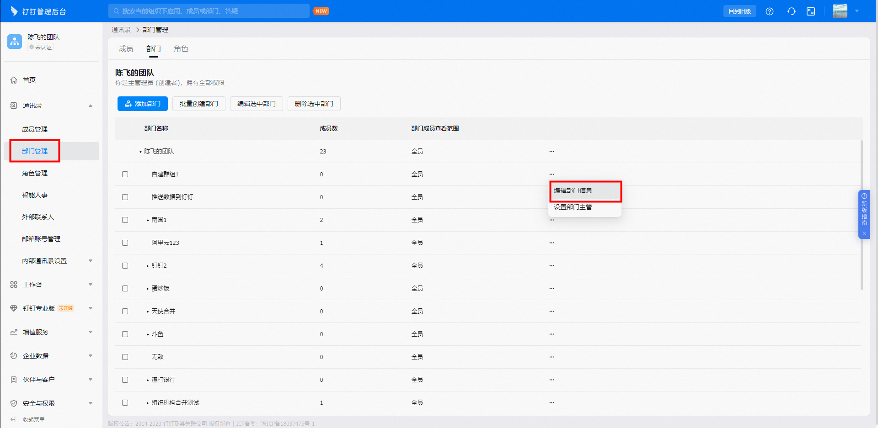The image size is (878, 428).
Task: Click the 添加部门 button
Action: click(x=142, y=104)
